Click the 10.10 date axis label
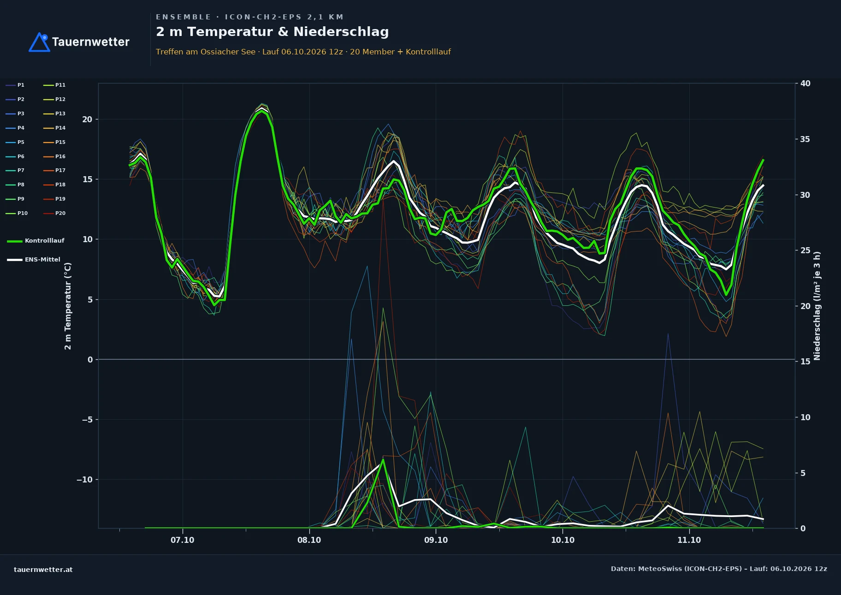The height and width of the screenshot is (595, 841). pyautogui.click(x=563, y=540)
